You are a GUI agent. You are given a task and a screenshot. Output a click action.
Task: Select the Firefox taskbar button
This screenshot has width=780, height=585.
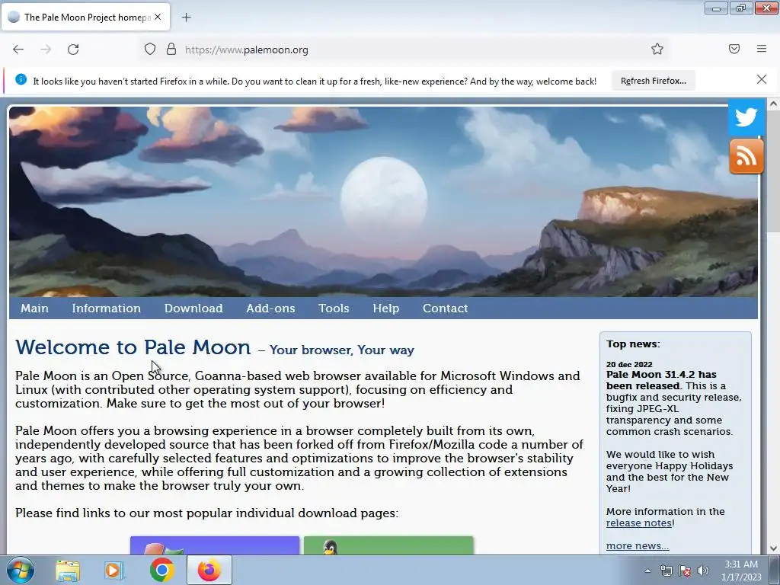209,570
